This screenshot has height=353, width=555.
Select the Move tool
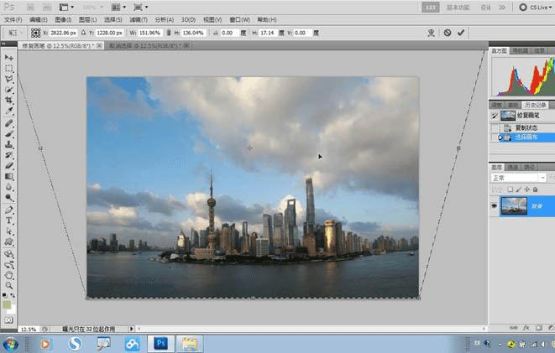pyautogui.click(x=9, y=57)
